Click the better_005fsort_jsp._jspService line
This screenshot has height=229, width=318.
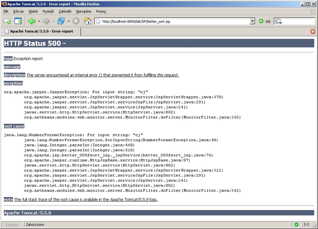(118, 155)
